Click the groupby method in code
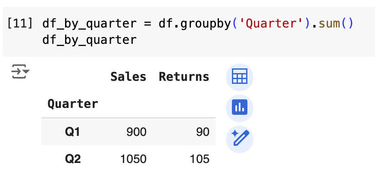The height and width of the screenshot is (178, 375). point(207,23)
